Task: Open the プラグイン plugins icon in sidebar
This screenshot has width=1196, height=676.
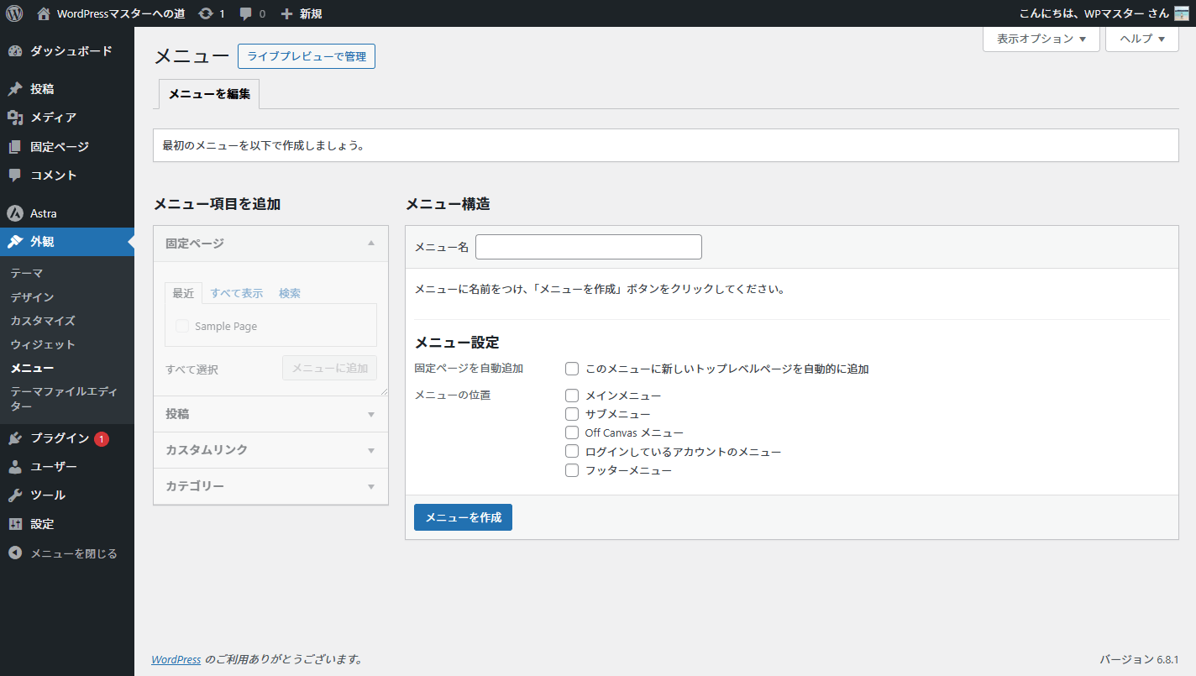Action: point(15,438)
